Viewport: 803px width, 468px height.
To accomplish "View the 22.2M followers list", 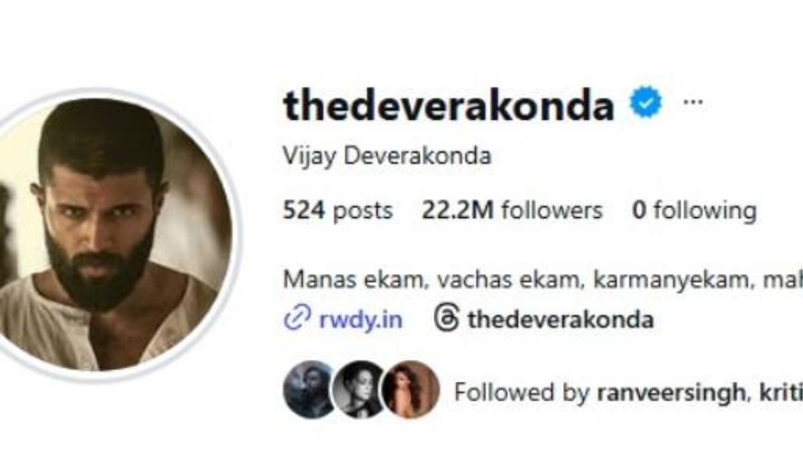I will coord(512,211).
